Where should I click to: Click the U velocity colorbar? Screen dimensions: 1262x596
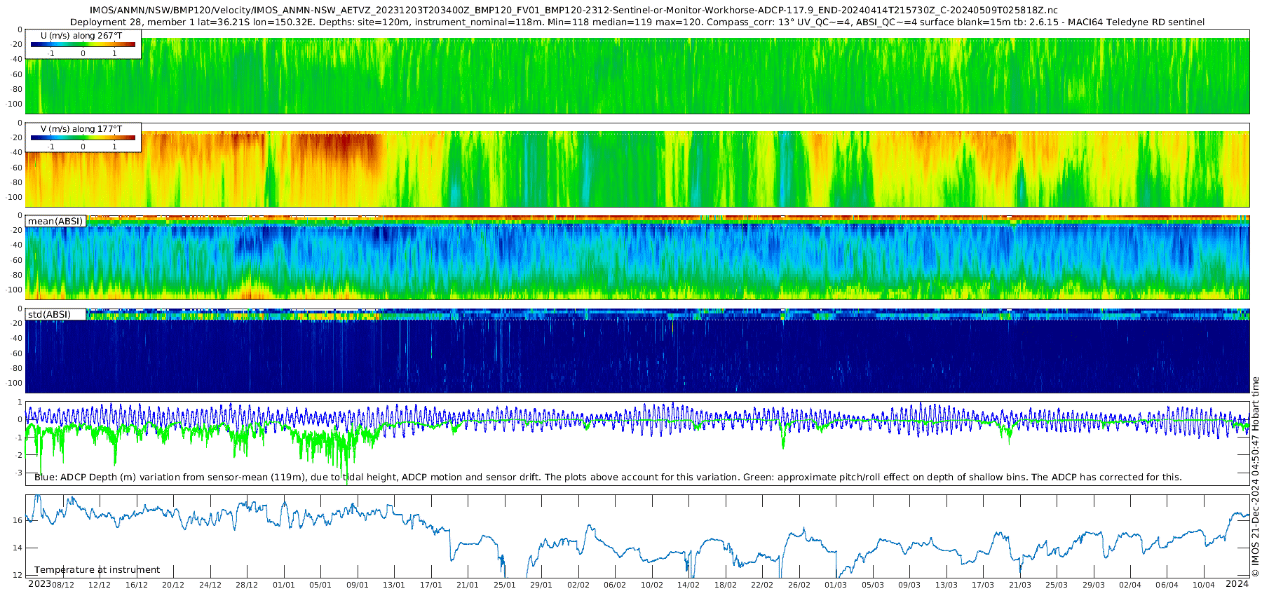coord(83,44)
